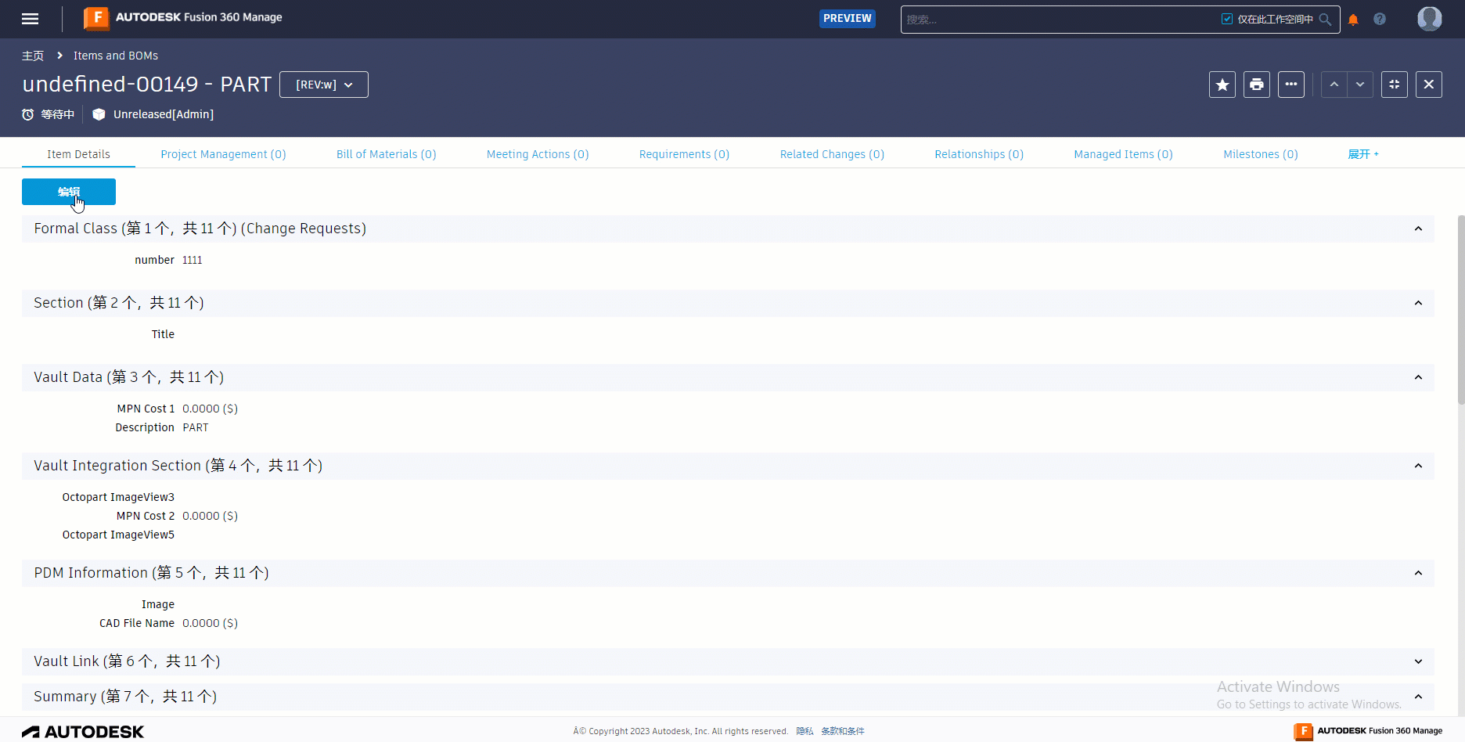Image resolution: width=1465 pixels, height=742 pixels.
Task: Click the Unreleased lifecycle cube icon
Action: click(99, 114)
